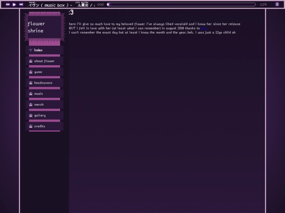Navigate to the music page
The image size is (285, 213).
[44, 94]
